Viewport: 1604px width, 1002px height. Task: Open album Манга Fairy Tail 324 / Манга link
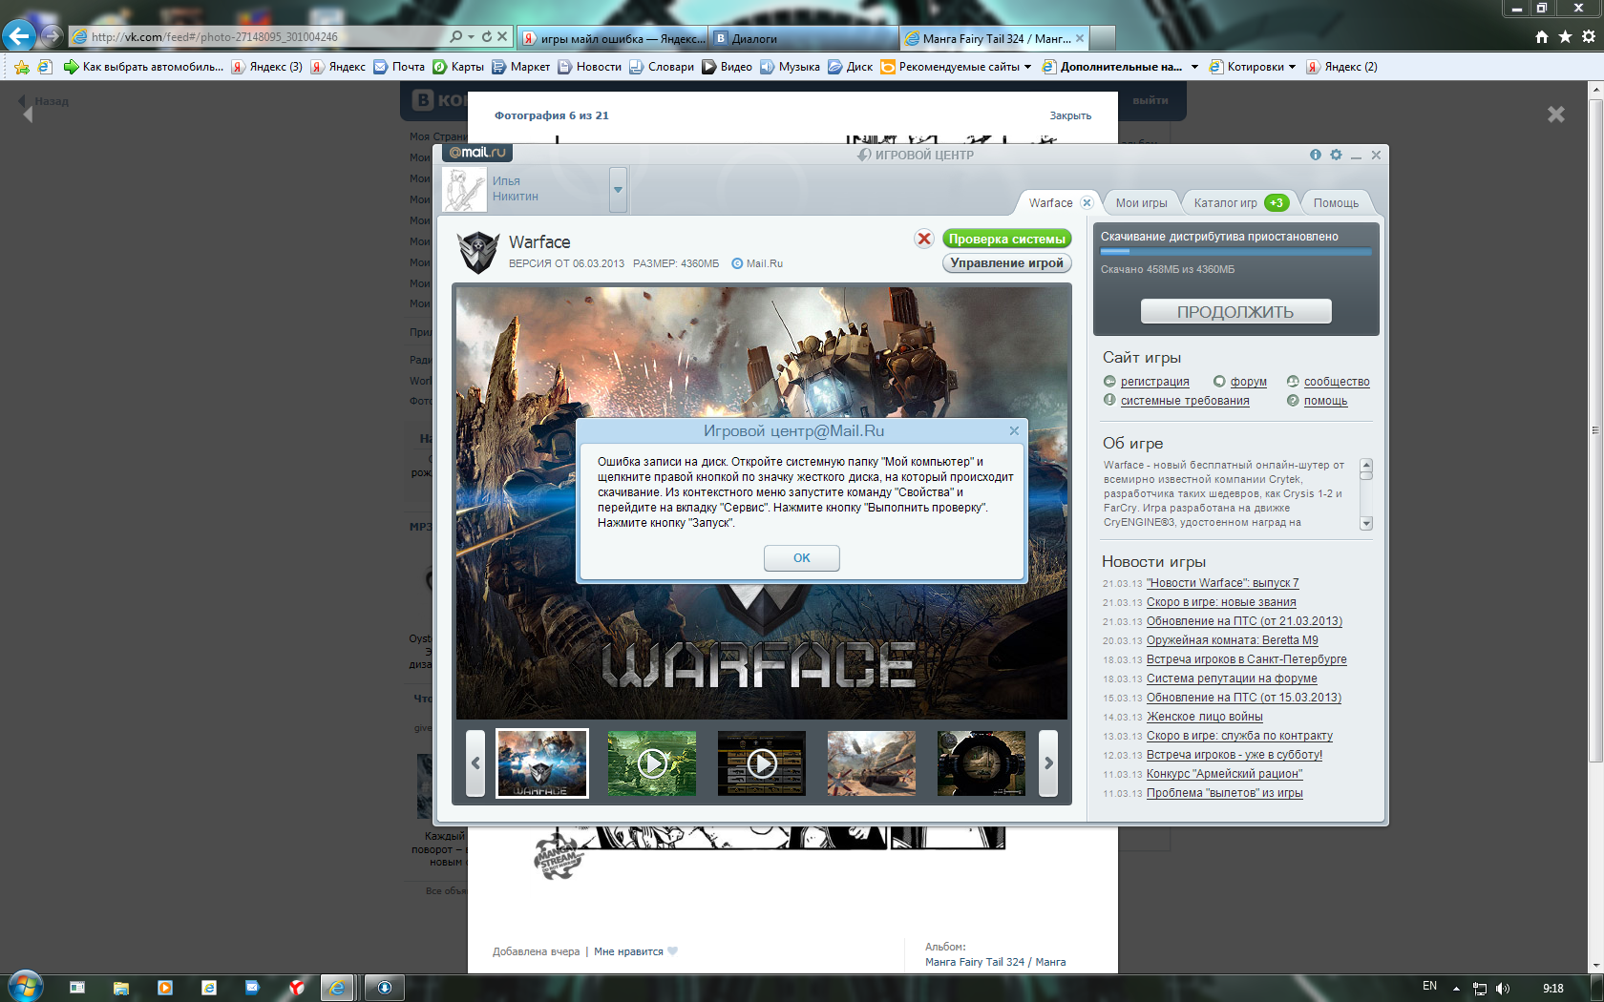(x=995, y=962)
